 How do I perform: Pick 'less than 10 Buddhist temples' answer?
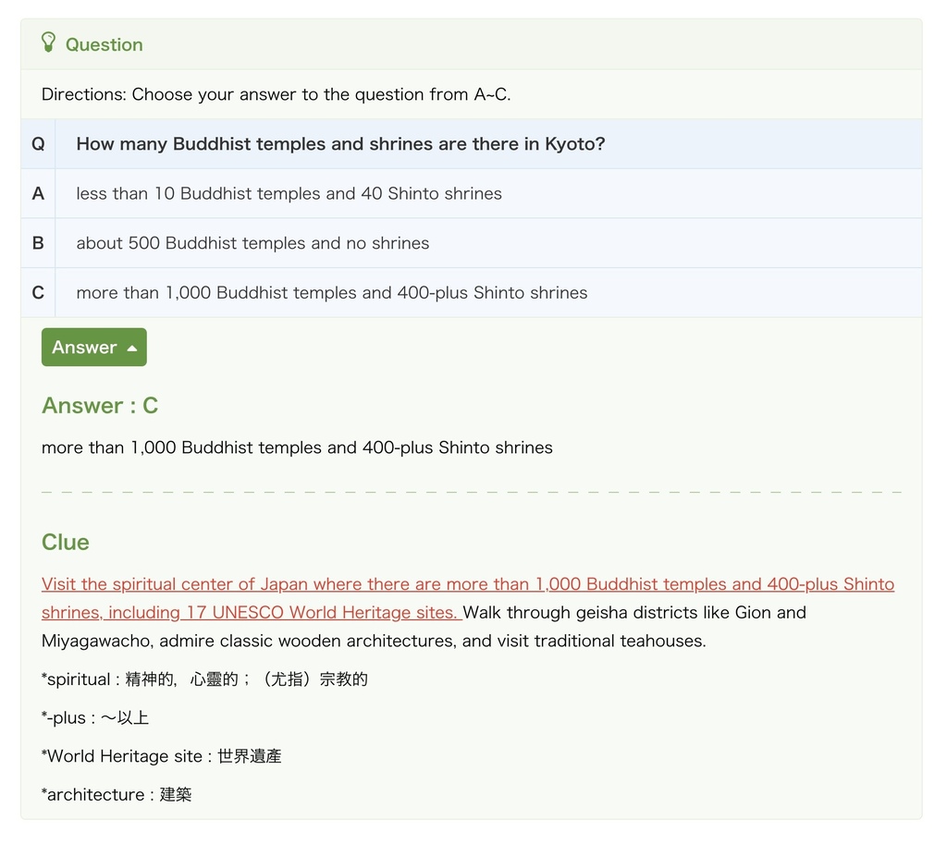point(289,194)
